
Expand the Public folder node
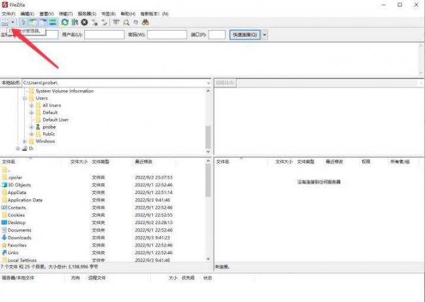[31, 134]
